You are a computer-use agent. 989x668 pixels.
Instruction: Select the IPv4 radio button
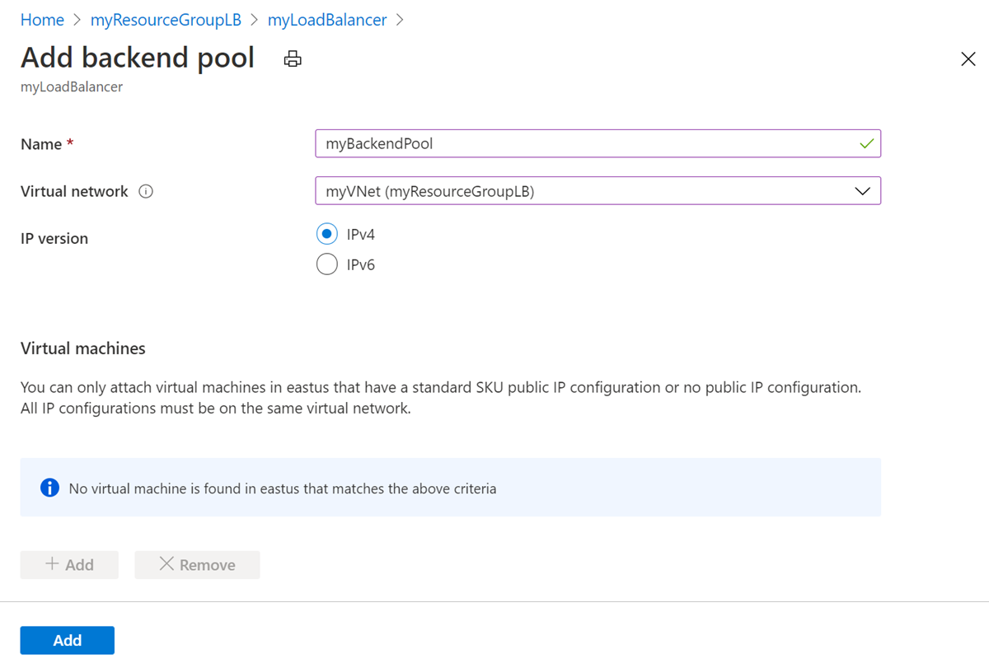coord(327,234)
